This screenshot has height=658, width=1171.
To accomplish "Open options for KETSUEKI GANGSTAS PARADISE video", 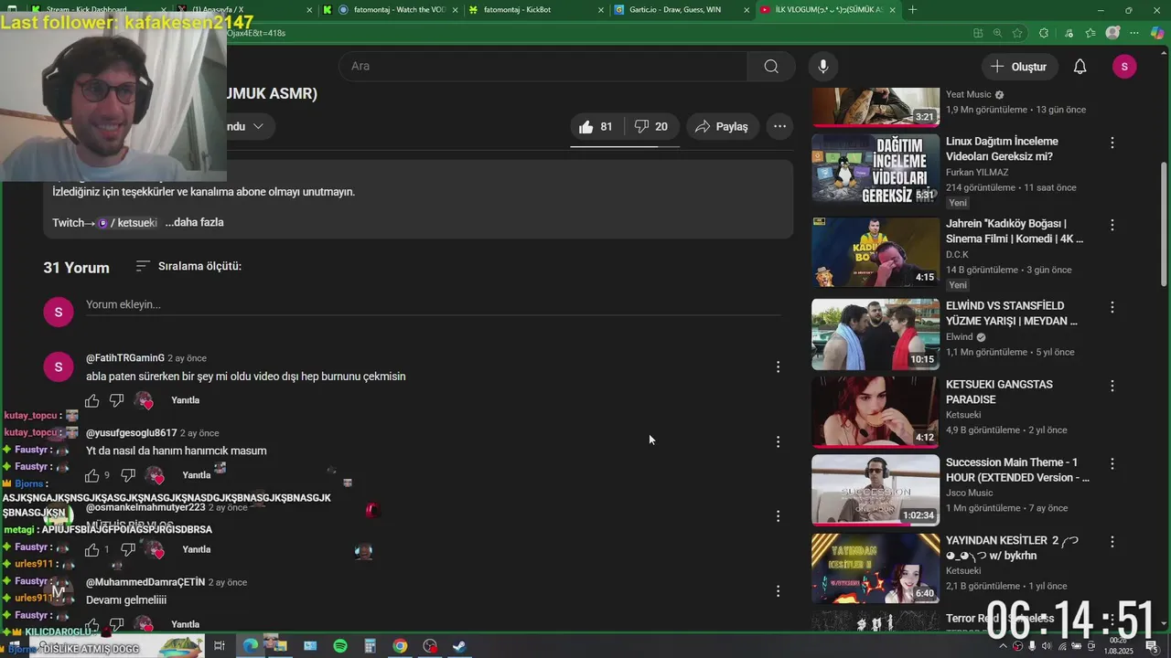I will (x=1112, y=386).
